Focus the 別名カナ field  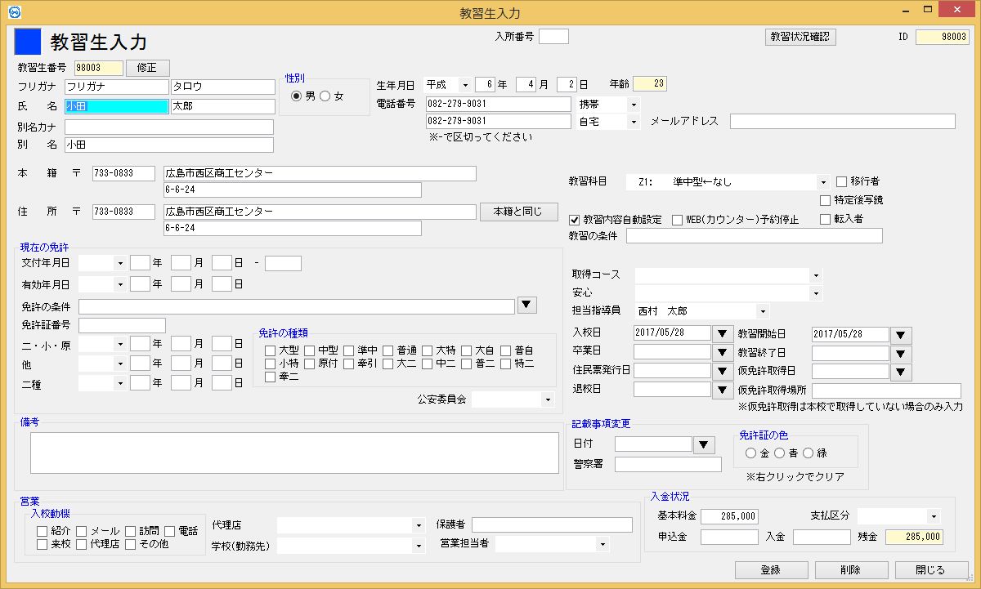coord(169,127)
